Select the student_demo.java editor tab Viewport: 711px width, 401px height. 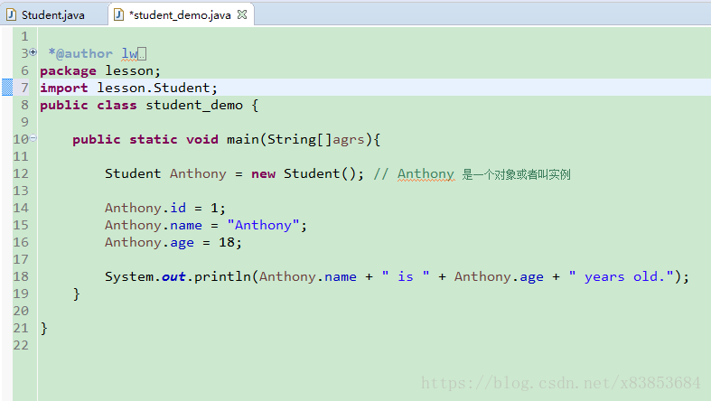point(180,15)
